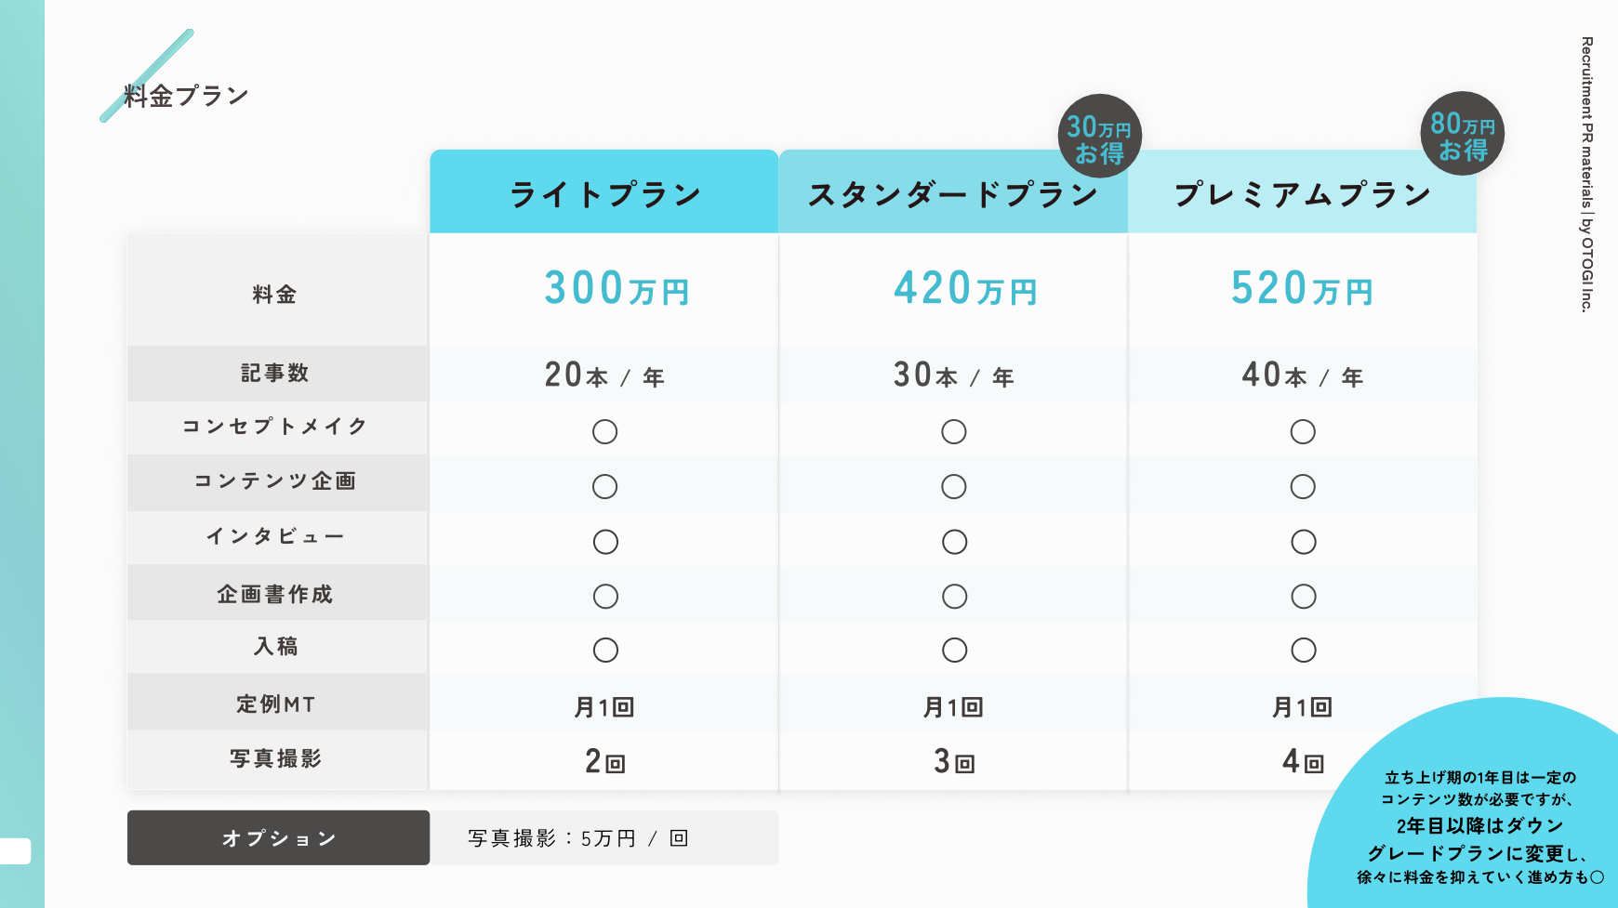Click the 定例MT row label
Image resolution: width=1618 pixels, height=908 pixels.
pyautogui.click(x=276, y=704)
